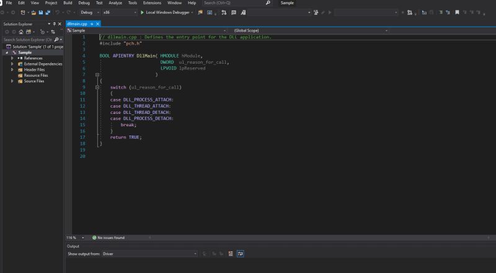
Task: Click the magnifier icon of the top search box
Action: pos(268,3)
